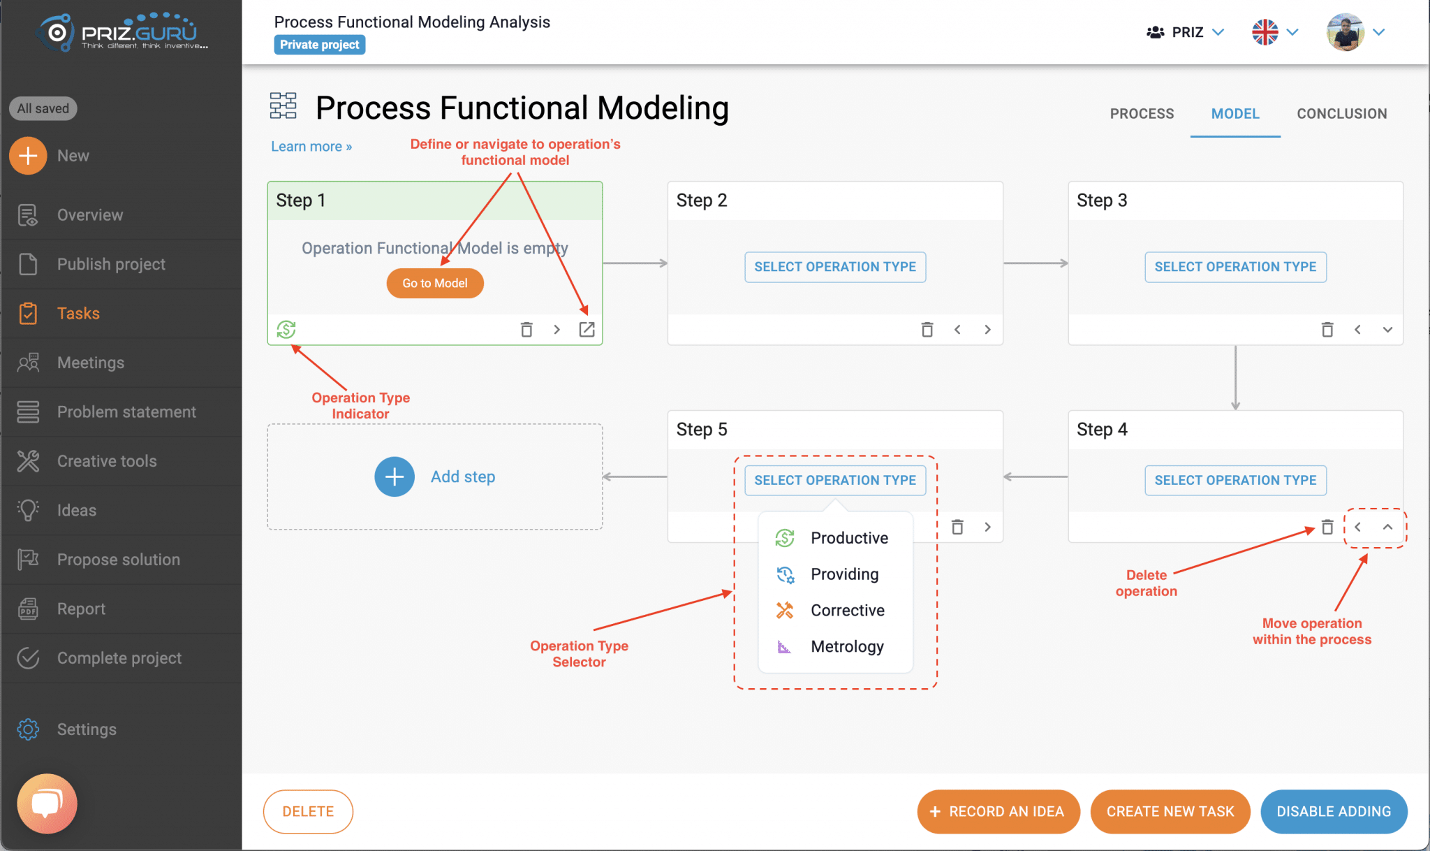Open Step 2 Select Operation Type dropdown

coord(835,267)
